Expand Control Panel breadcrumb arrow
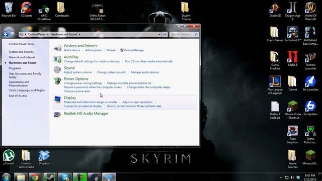Image resolution: width=322 pixels, height=181 pixels. coord(48,35)
